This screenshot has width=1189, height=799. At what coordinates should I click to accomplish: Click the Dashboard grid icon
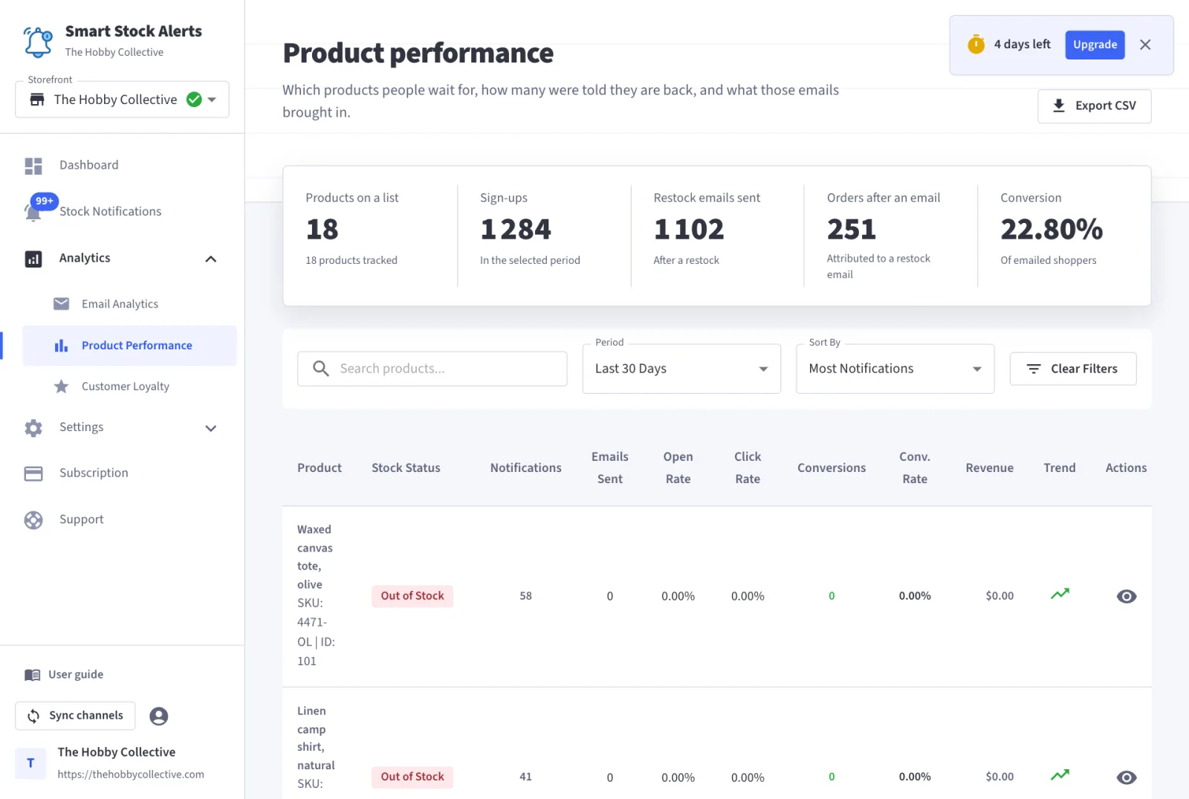click(33, 166)
